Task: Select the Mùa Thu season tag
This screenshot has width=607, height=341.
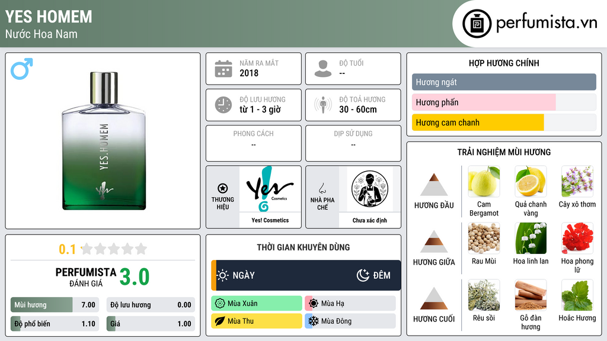Action: click(x=257, y=321)
